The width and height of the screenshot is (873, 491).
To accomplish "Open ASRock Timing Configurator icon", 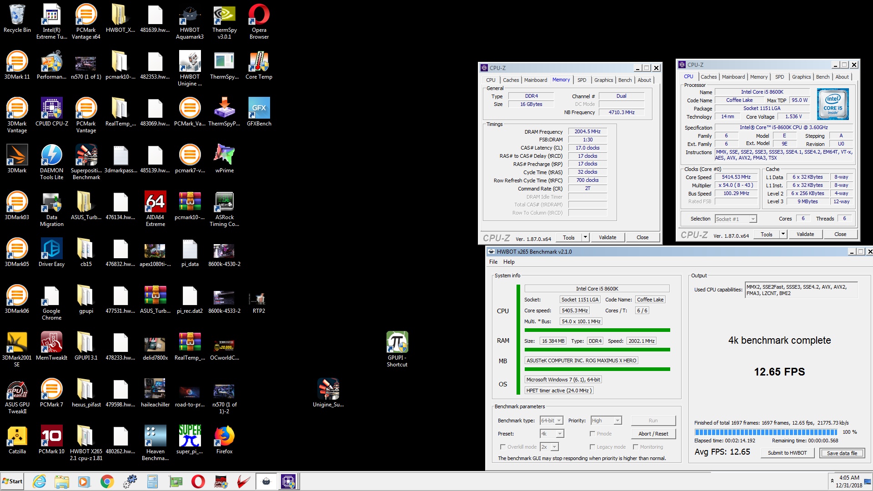I will 224,209.
